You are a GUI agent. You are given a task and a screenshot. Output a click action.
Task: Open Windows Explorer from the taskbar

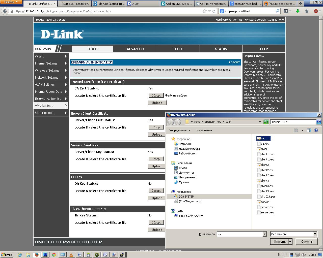coord(28,255)
